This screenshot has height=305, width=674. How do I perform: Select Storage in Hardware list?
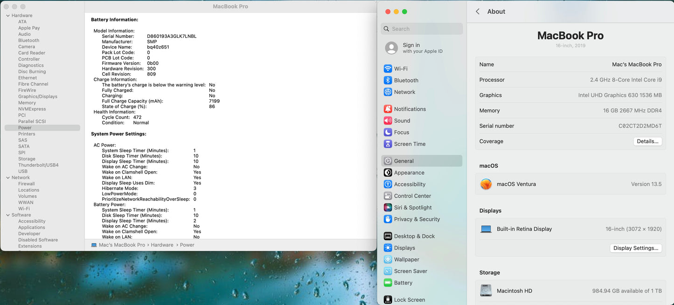(27, 159)
